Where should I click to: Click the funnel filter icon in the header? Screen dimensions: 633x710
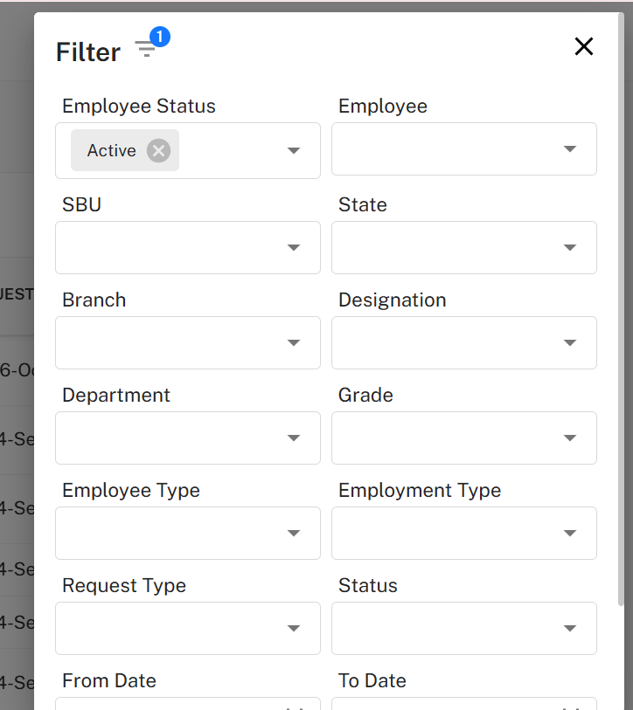point(146,49)
